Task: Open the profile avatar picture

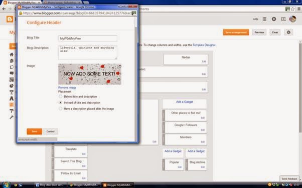Action: [x=293, y=19]
